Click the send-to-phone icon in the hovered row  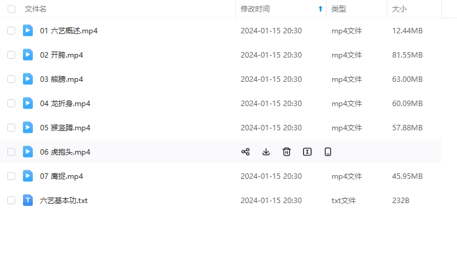point(328,152)
